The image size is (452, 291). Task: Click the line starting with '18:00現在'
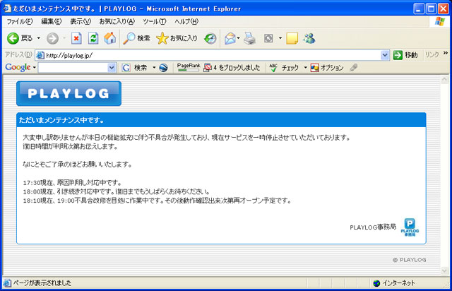pos(117,191)
